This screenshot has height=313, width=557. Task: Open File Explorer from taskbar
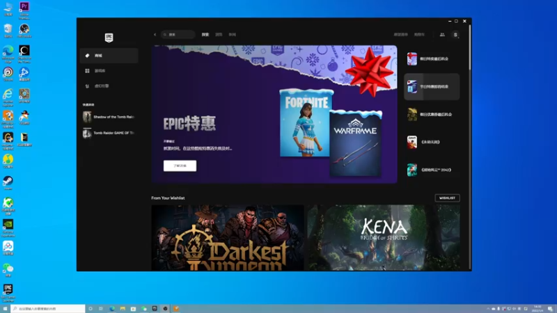click(123, 309)
